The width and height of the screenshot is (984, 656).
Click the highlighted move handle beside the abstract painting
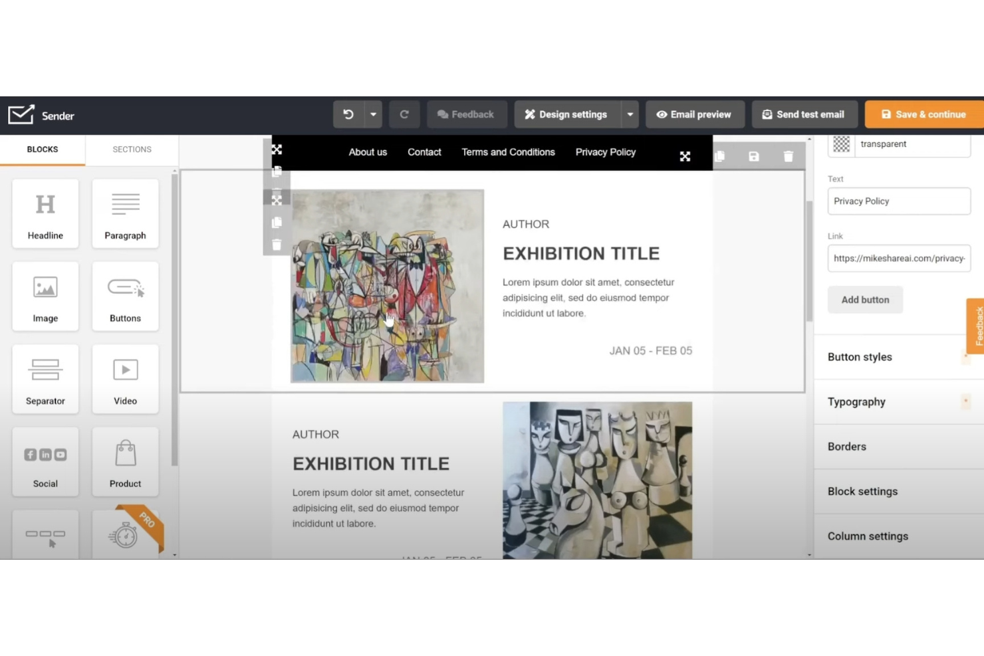click(x=277, y=199)
